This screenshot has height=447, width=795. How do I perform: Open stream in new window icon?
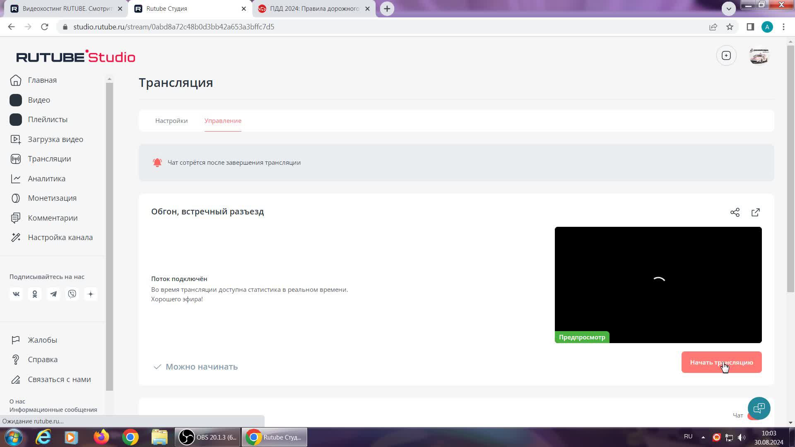tap(756, 212)
